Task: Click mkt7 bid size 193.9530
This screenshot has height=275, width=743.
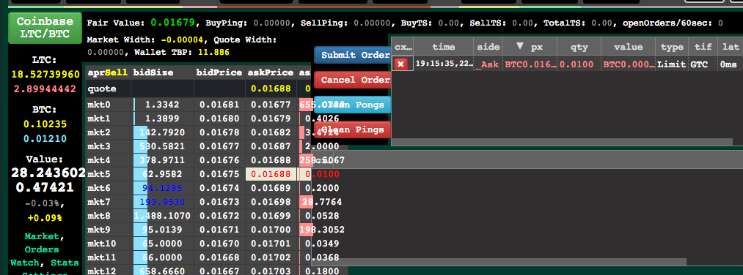Action: [163, 202]
